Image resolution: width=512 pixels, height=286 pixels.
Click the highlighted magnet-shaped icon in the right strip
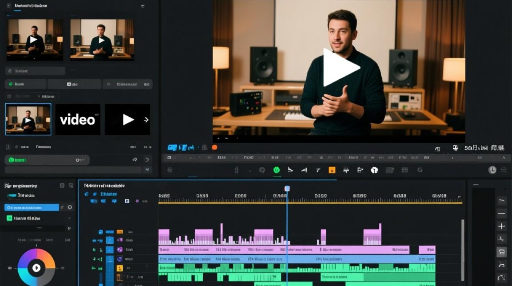(501, 252)
